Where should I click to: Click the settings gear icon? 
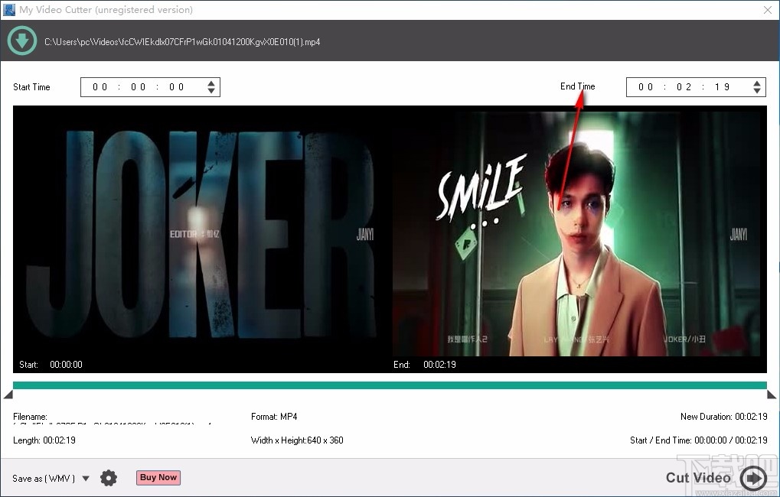click(x=109, y=478)
